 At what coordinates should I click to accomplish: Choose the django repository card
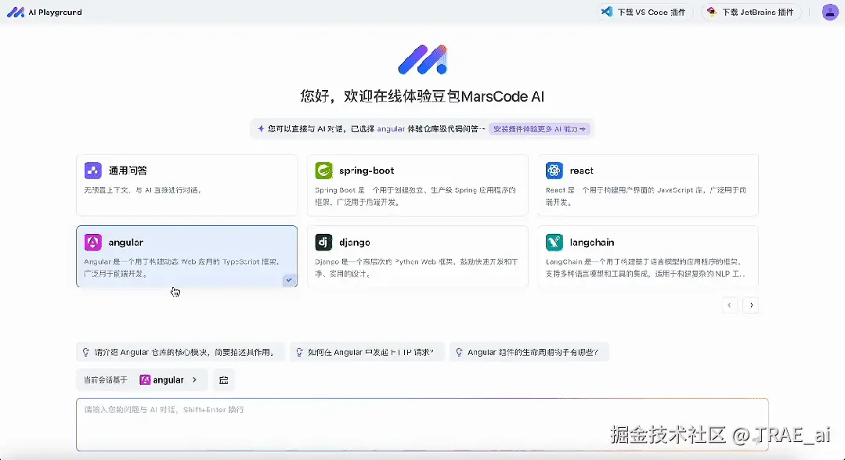pos(417,258)
